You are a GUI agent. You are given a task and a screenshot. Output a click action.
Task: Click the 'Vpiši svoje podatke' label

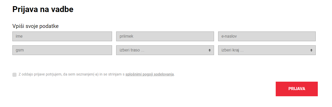click(x=36, y=26)
